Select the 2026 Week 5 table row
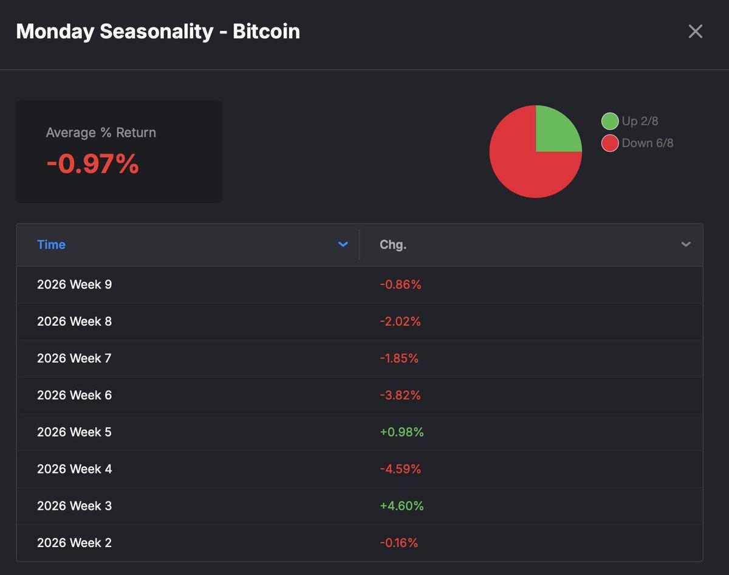This screenshot has height=575, width=729. click(364, 432)
